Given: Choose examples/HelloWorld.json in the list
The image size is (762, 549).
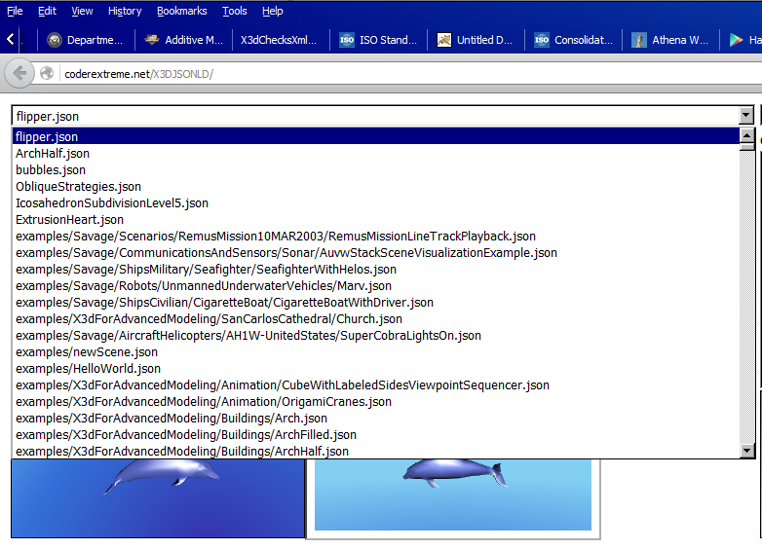Looking at the screenshot, I should (88, 369).
